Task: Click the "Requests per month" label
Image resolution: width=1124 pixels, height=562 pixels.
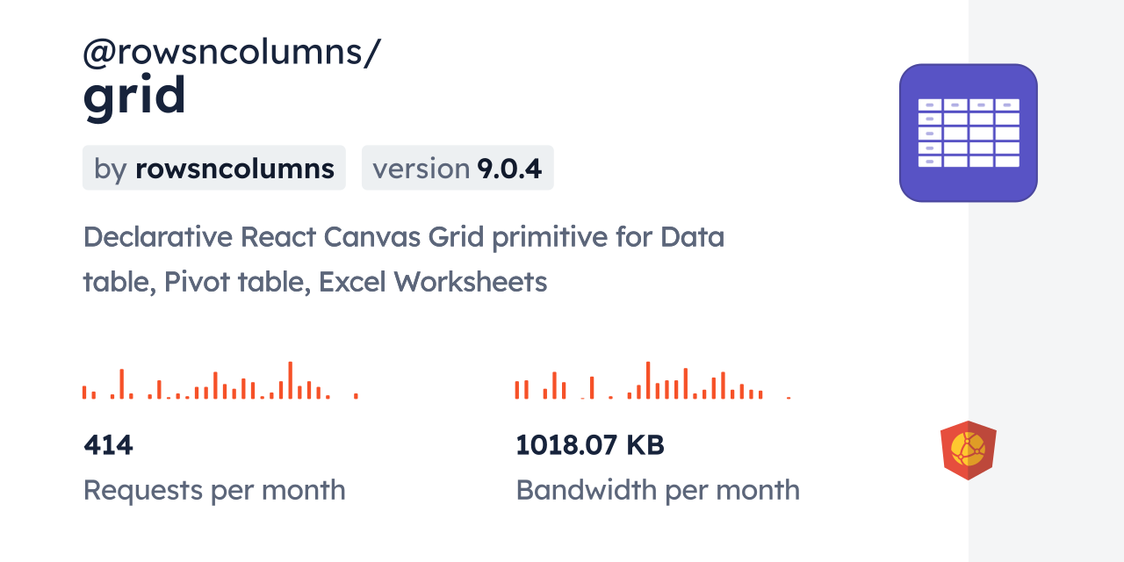Action: click(x=214, y=490)
